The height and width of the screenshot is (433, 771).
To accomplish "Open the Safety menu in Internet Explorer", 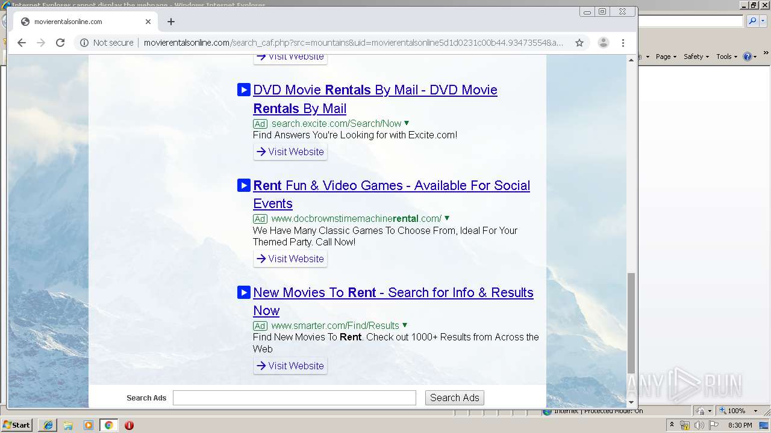I will [696, 57].
